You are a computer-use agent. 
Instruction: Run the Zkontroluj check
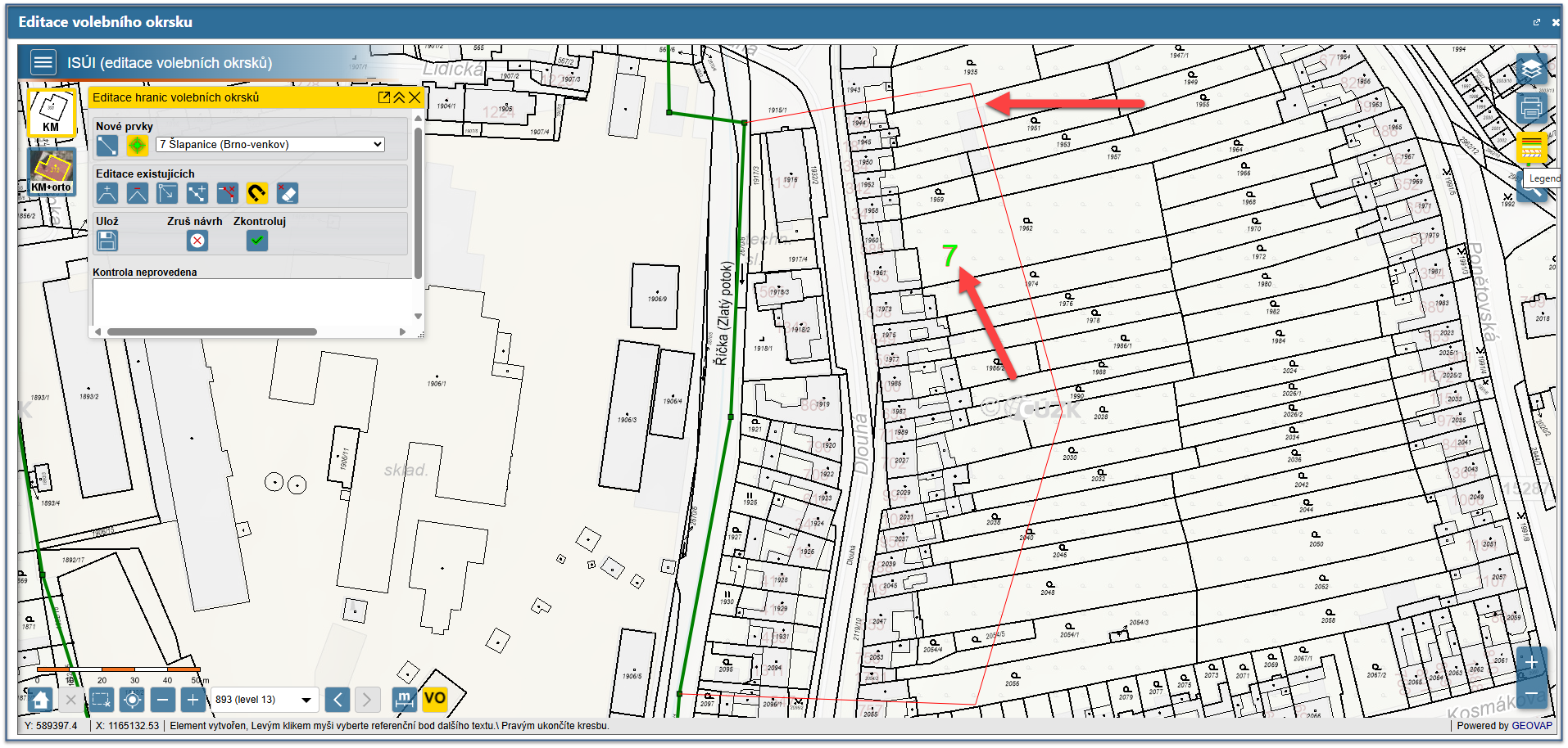pyautogui.click(x=257, y=241)
